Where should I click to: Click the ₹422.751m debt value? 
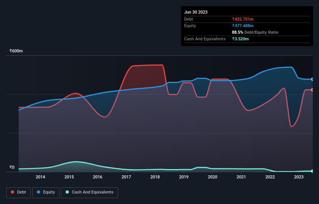(x=243, y=19)
